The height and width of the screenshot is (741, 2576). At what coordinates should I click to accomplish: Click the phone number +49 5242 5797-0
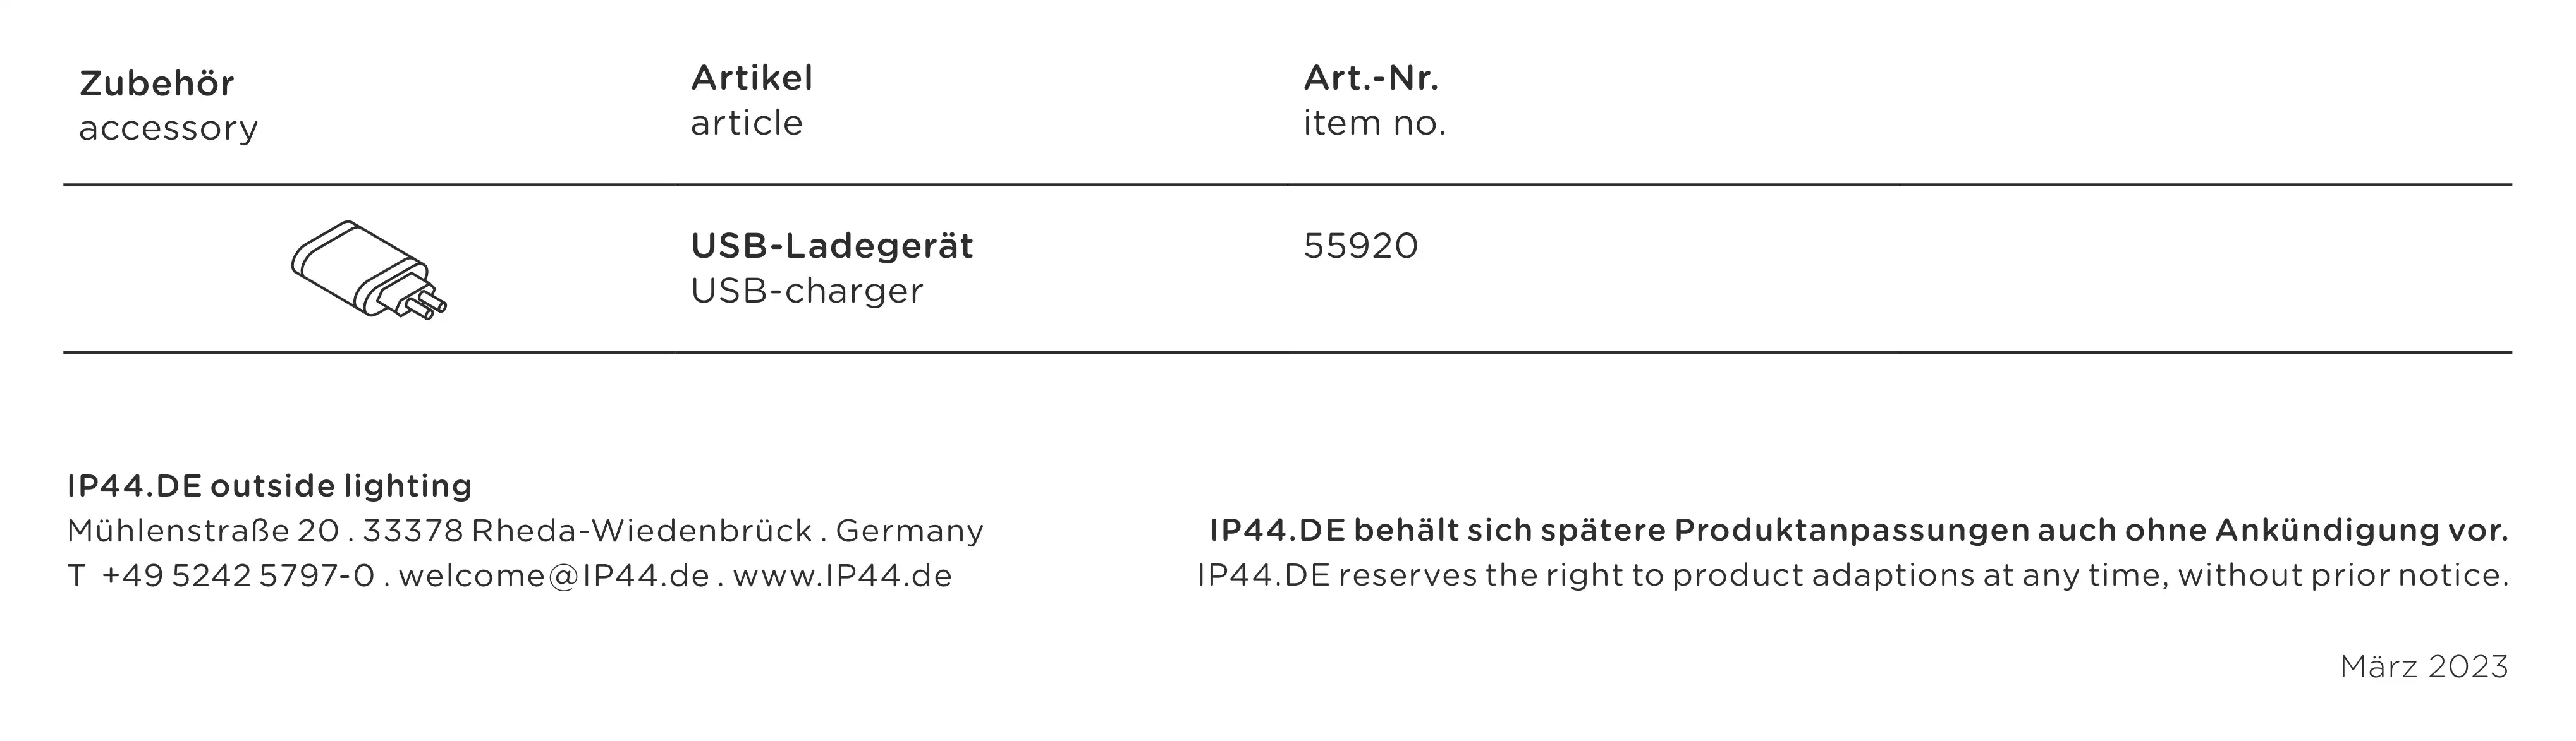pyautogui.click(x=238, y=576)
